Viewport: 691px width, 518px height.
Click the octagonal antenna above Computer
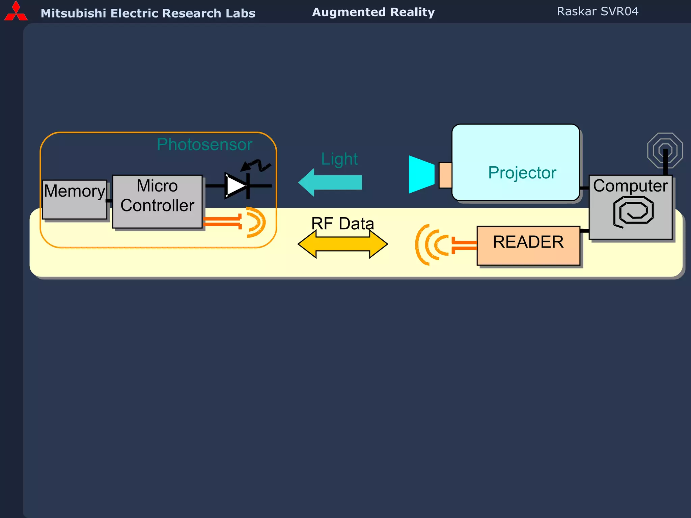click(665, 150)
